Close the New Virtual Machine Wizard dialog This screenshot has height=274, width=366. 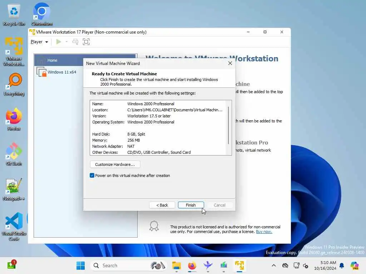[x=230, y=64]
